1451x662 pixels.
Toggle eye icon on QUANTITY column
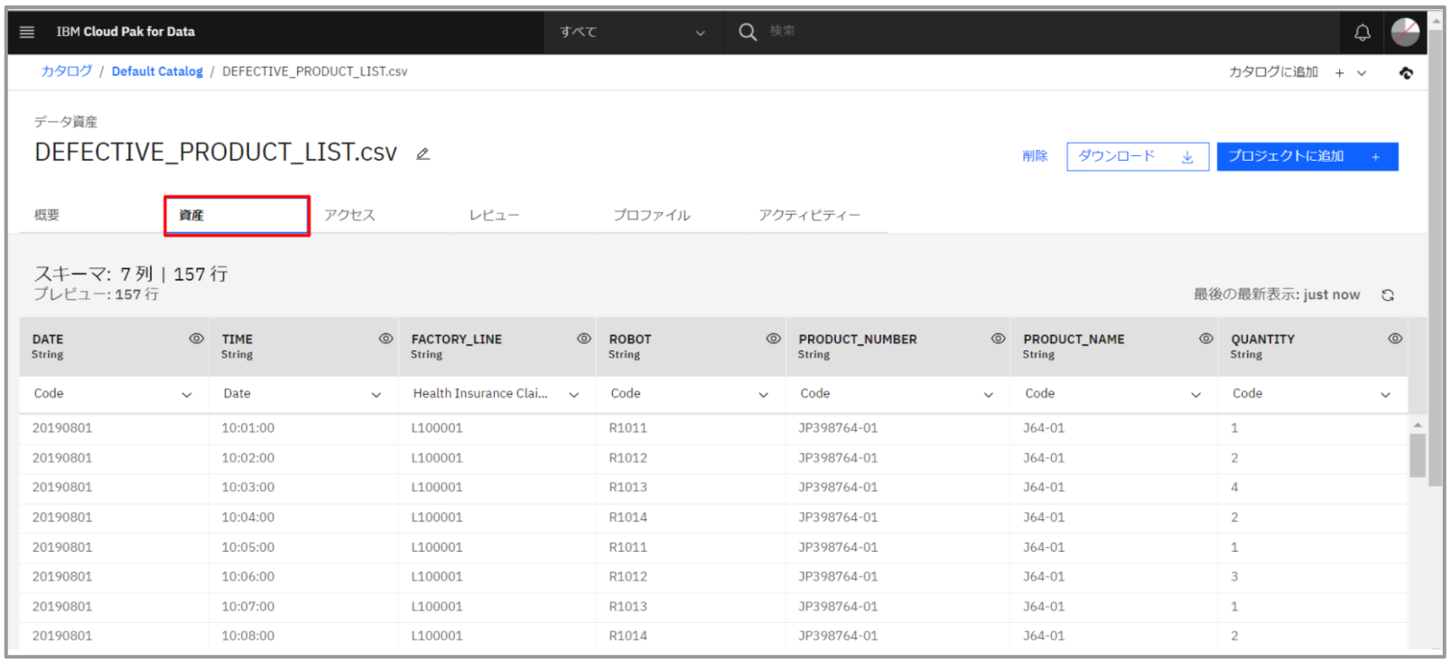coord(1395,339)
